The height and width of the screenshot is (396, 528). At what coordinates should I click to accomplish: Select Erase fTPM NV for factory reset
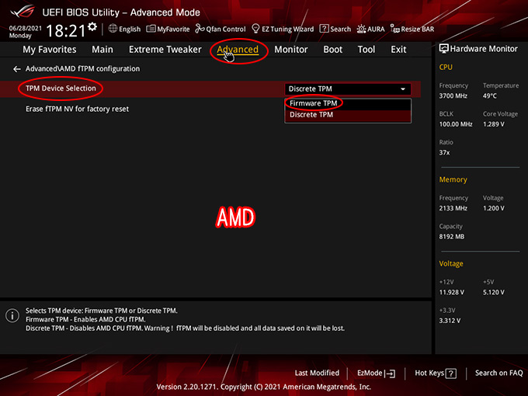click(x=77, y=109)
